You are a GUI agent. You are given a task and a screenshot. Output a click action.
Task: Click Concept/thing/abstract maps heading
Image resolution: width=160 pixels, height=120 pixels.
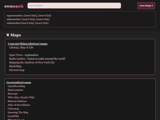coord(28,44)
